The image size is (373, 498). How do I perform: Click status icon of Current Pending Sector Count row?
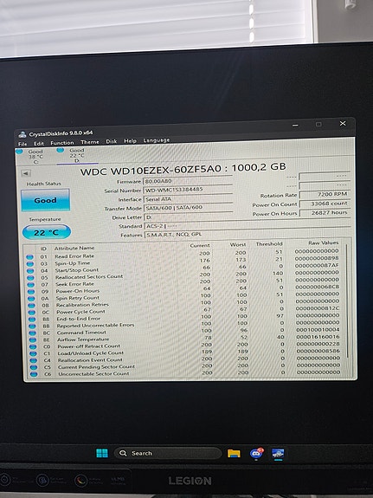coord(34,368)
